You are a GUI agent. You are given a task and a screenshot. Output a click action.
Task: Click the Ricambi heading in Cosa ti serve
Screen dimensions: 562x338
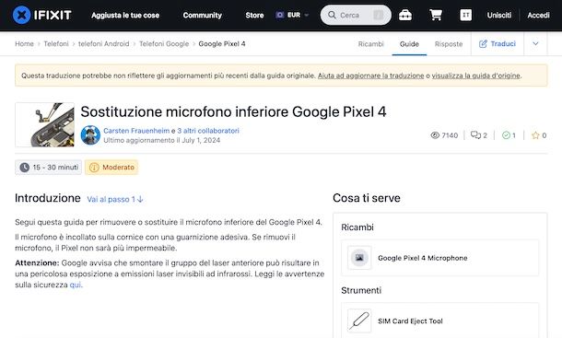(x=357, y=227)
